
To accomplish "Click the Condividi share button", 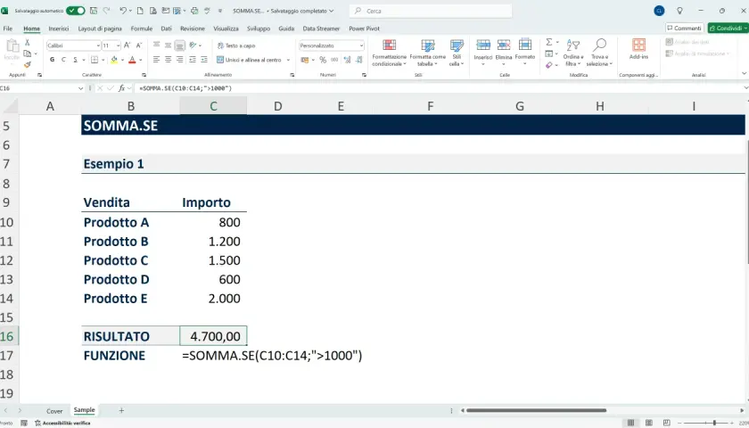I will point(728,29).
